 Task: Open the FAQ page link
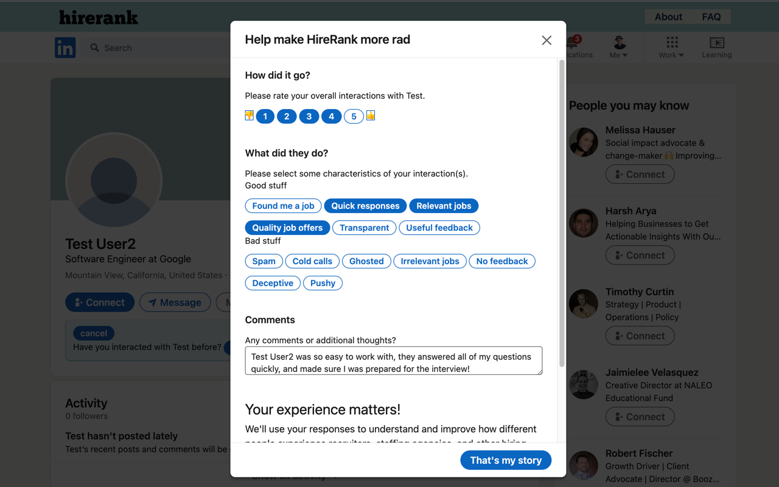711,17
